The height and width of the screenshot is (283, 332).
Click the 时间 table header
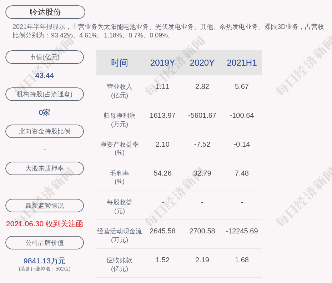tap(120, 63)
